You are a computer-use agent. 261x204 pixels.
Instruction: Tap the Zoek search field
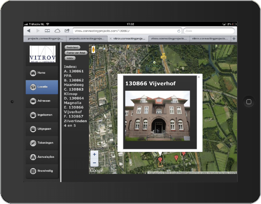[x=208, y=31]
